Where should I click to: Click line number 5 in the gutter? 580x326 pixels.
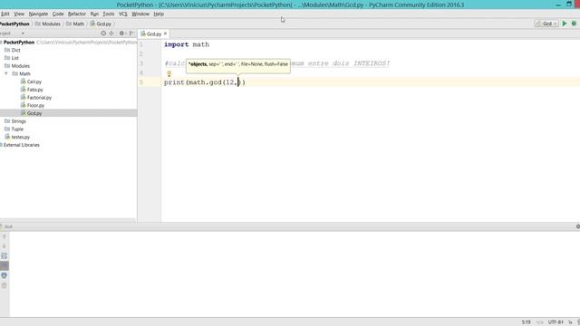[141, 82]
